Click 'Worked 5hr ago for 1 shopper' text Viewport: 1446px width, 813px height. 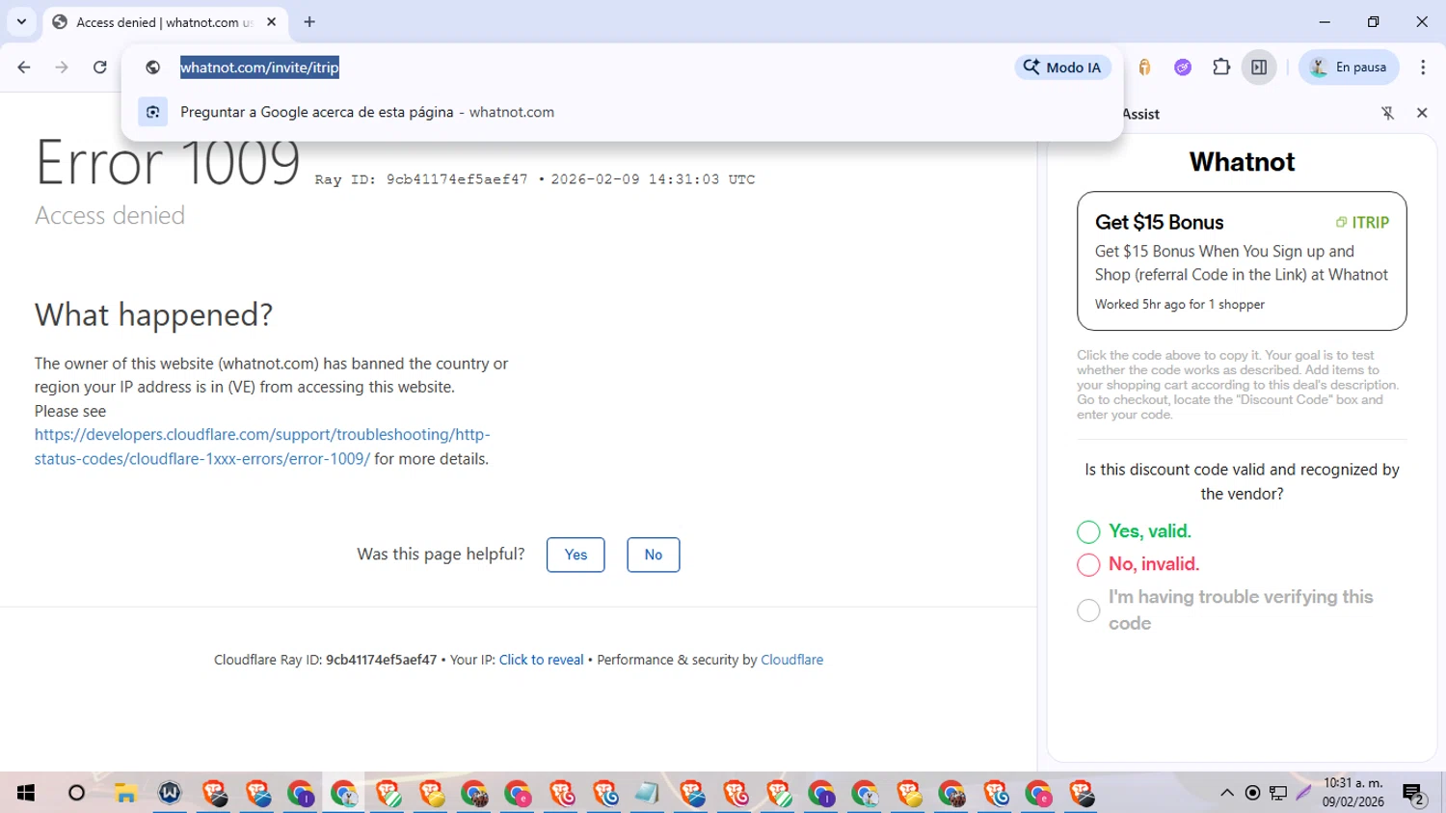(1180, 304)
